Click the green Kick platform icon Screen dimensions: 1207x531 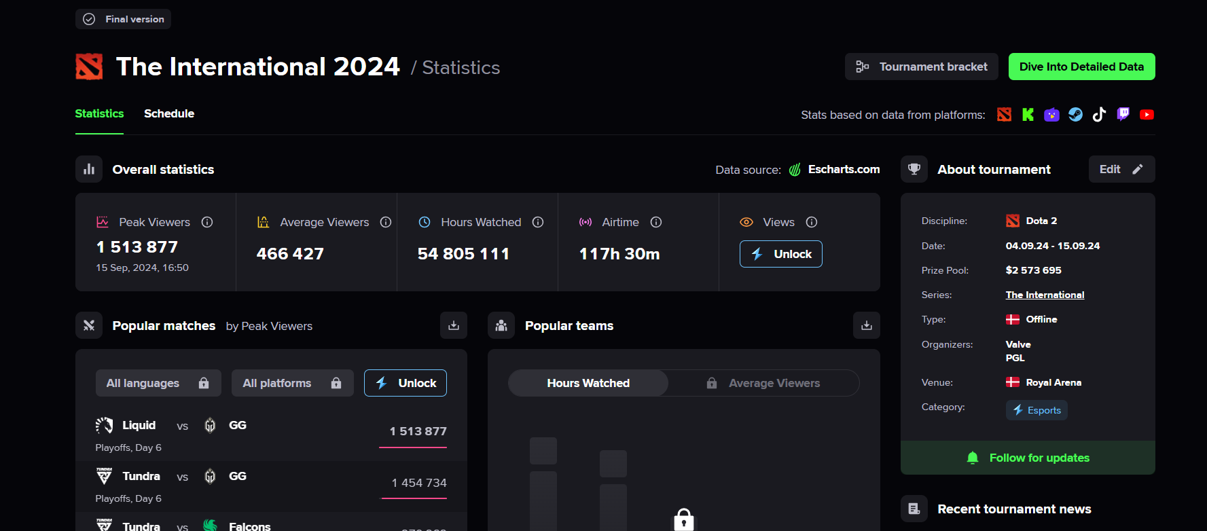point(1028,115)
